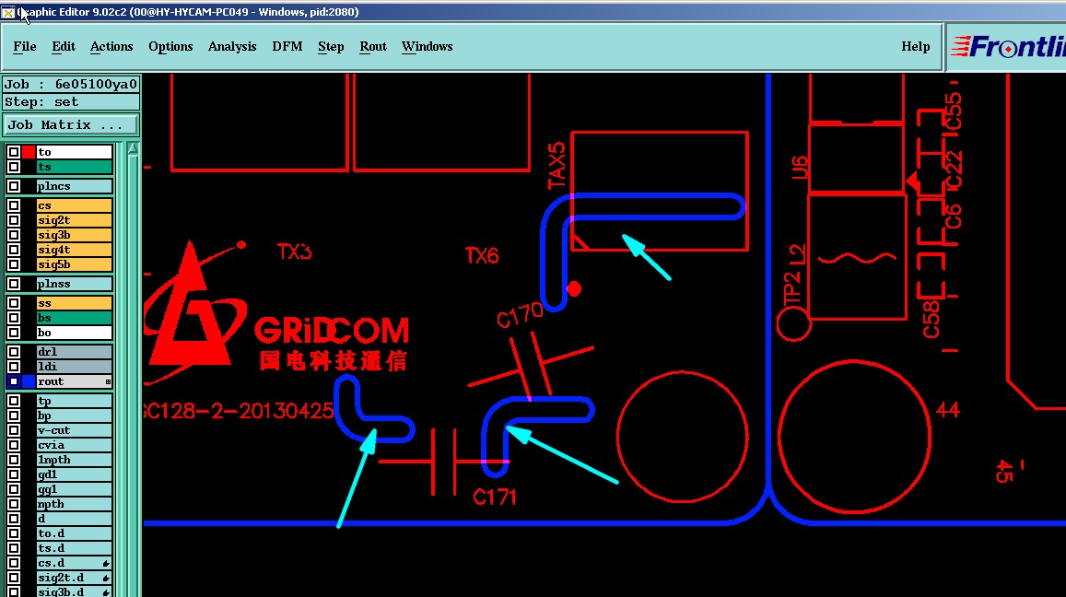Open the Rout menu
The image size is (1066, 597).
tap(372, 46)
